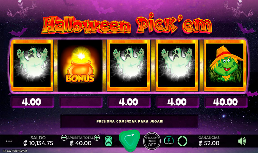Select the Bonus cauldron card
Image resolution: width=258 pixels, height=153 pixels.
point(80,65)
